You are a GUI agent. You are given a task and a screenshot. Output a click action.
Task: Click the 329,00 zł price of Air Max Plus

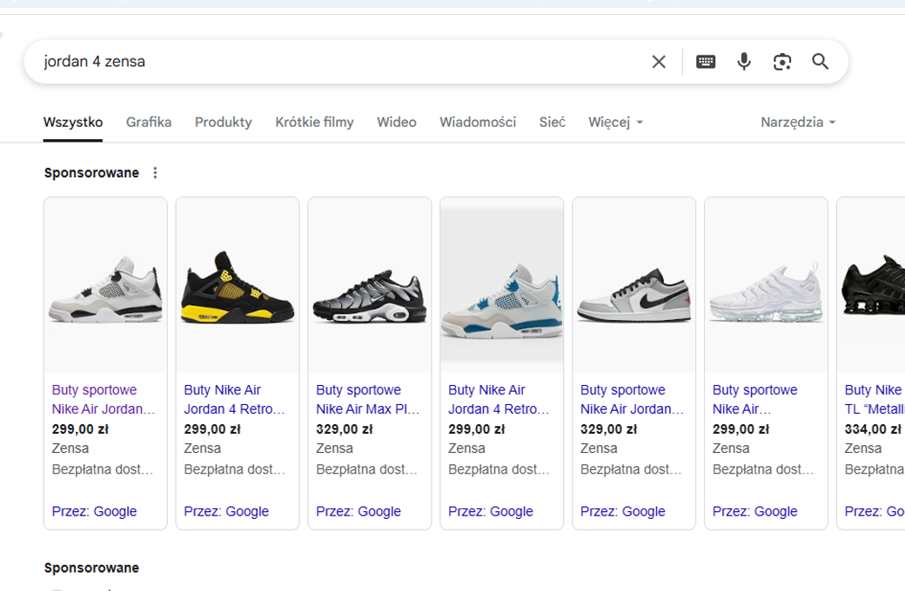pyautogui.click(x=345, y=429)
